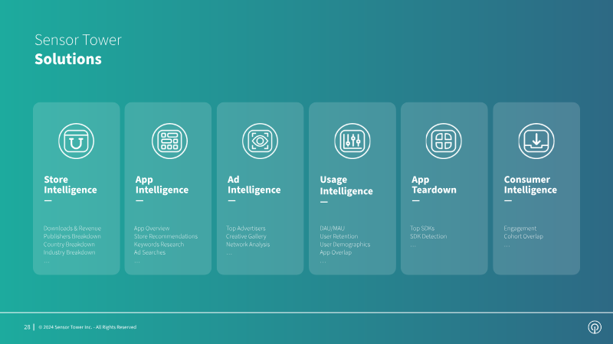Click the Publishers Breakdown text

click(72, 236)
